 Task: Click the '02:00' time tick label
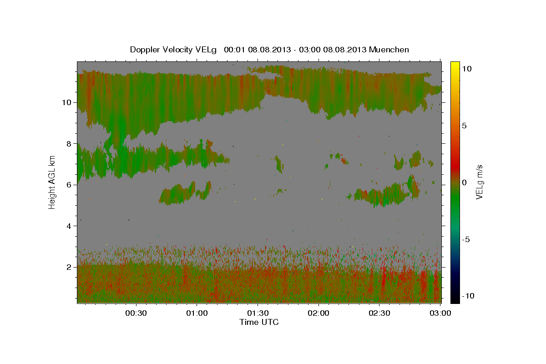[318, 313]
